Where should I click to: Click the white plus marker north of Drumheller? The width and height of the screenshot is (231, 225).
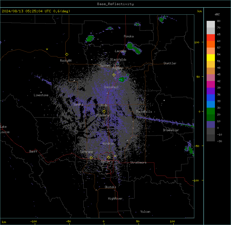pos(164,100)
